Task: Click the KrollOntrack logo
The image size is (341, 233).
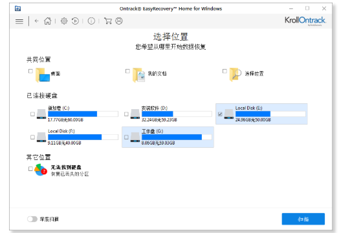Action: coord(305,21)
